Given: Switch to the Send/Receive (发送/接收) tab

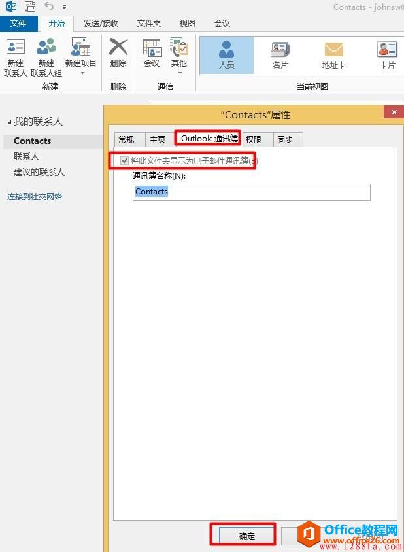Looking at the screenshot, I should [x=101, y=24].
